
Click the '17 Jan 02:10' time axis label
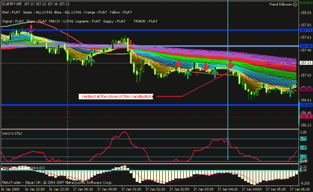tap(155, 189)
